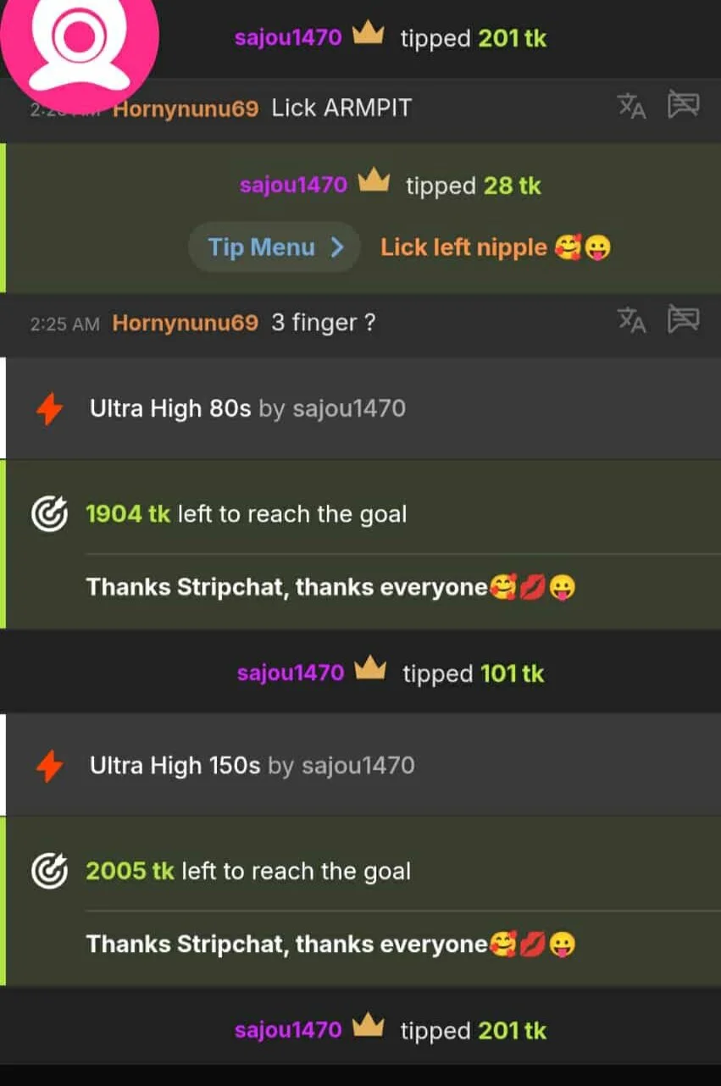Tap the goal target icon for 1904 tk
Screen dimensions: 721x1086
pyautogui.click(x=49, y=514)
